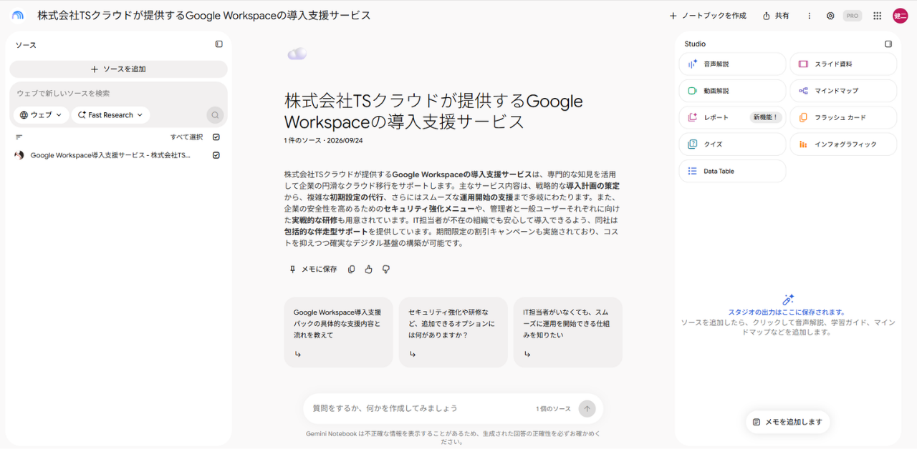Expand the Fast Research mode dropdown
917x449 pixels.
tap(110, 115)
